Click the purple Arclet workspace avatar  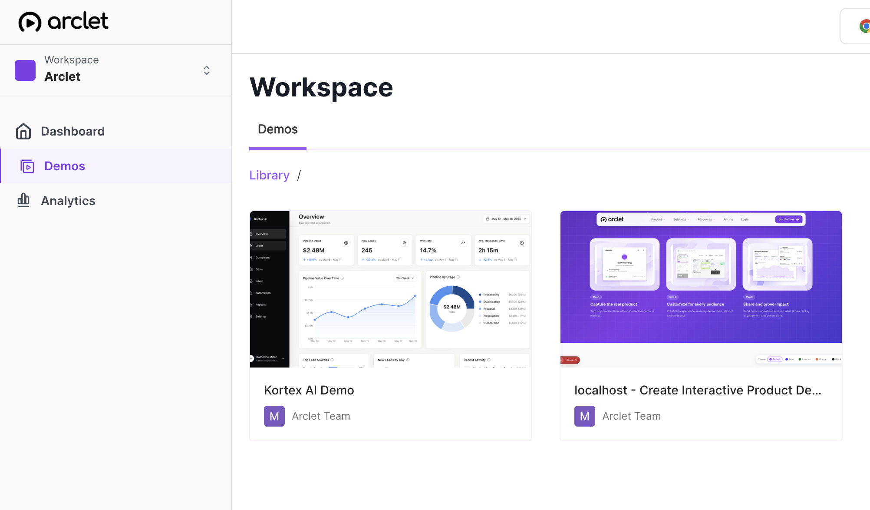click(x=25, y=70)
